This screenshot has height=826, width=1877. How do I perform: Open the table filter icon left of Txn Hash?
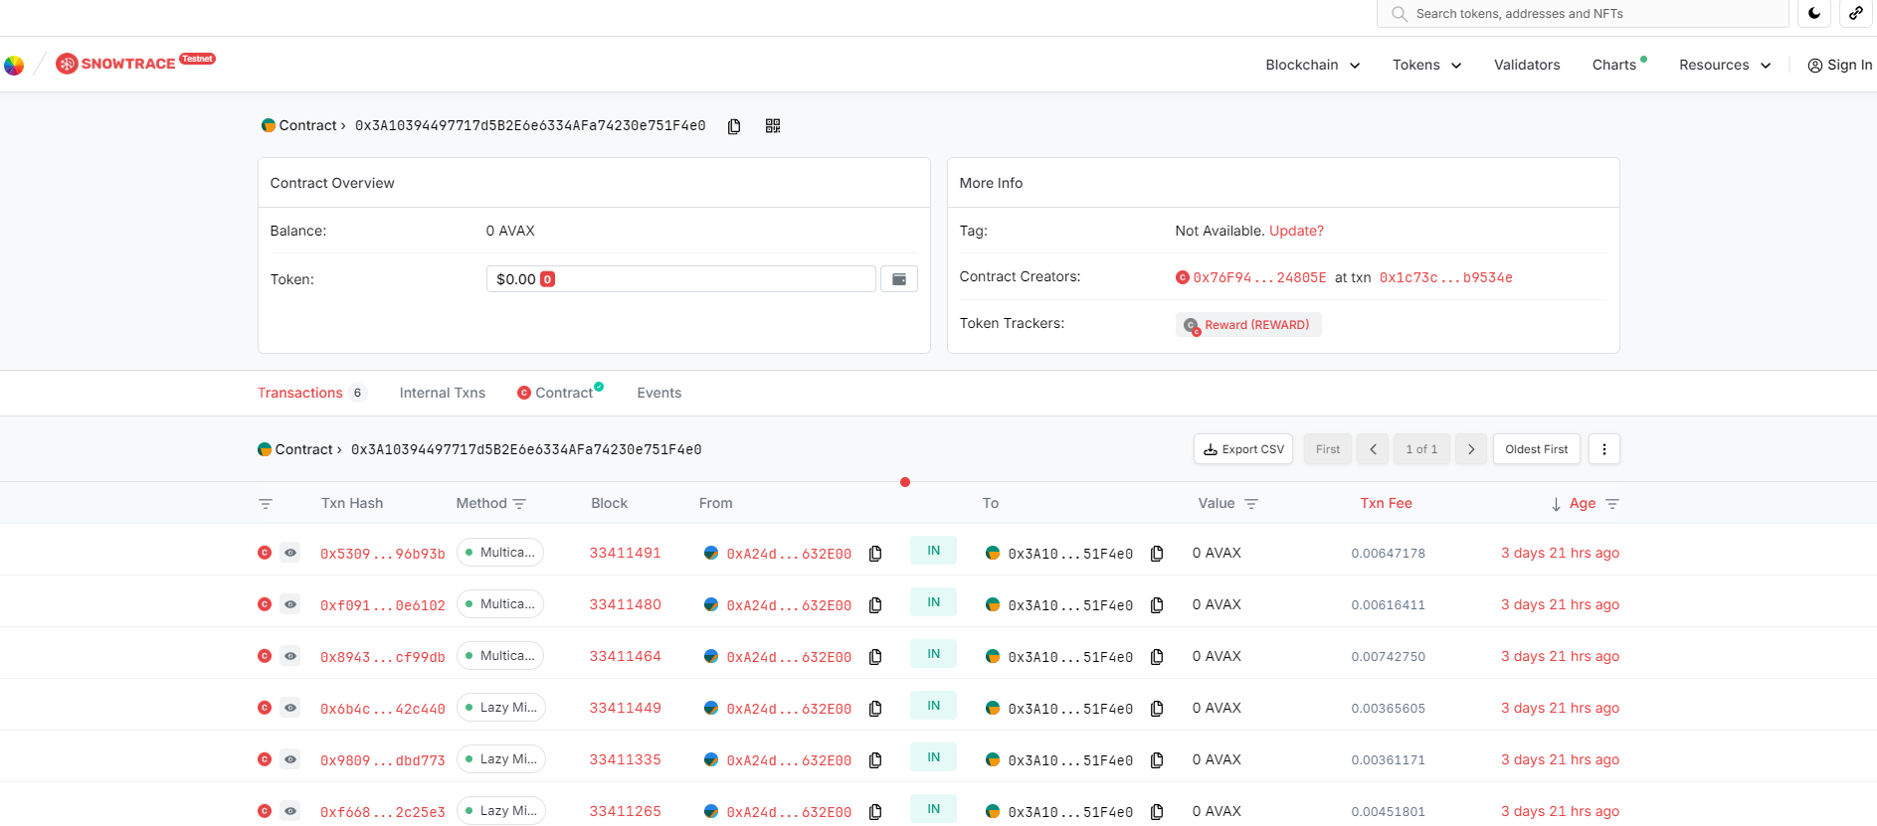coord(266,504)
